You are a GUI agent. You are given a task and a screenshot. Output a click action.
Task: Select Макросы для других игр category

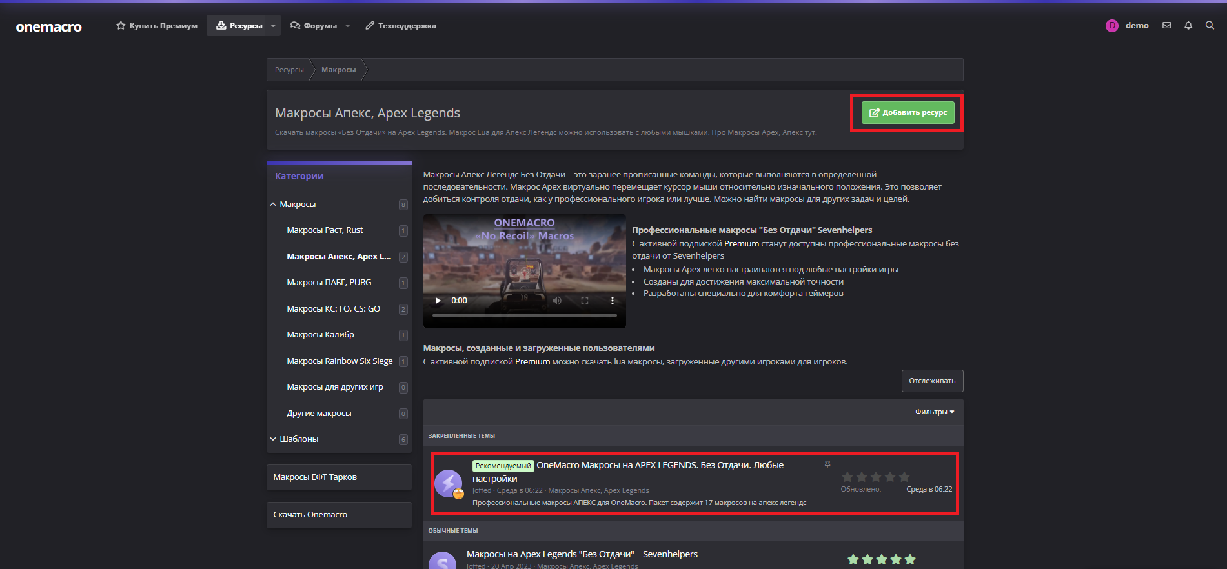pos(335,387)
